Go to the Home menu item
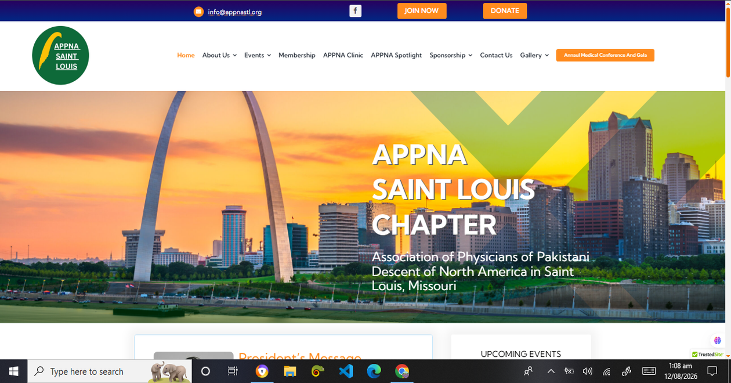 186,55
